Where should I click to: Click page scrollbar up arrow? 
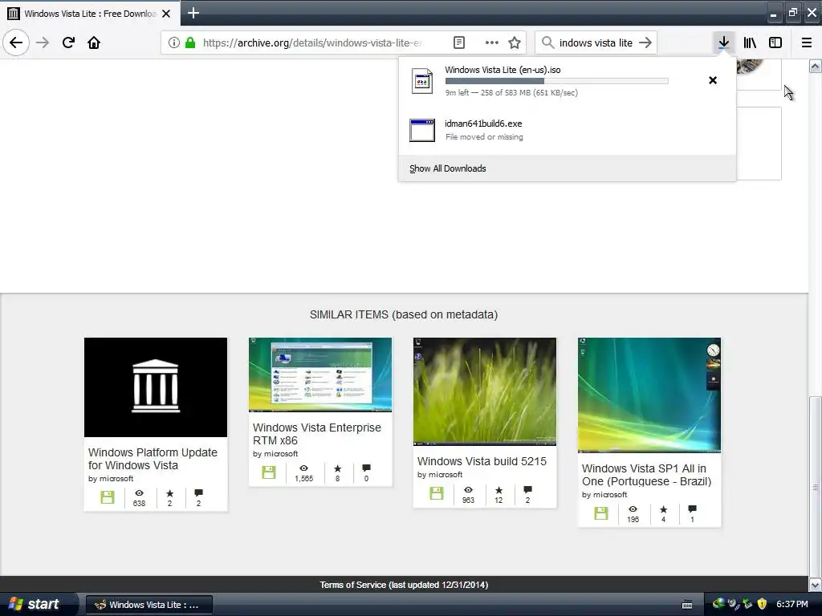click(815, 66)
